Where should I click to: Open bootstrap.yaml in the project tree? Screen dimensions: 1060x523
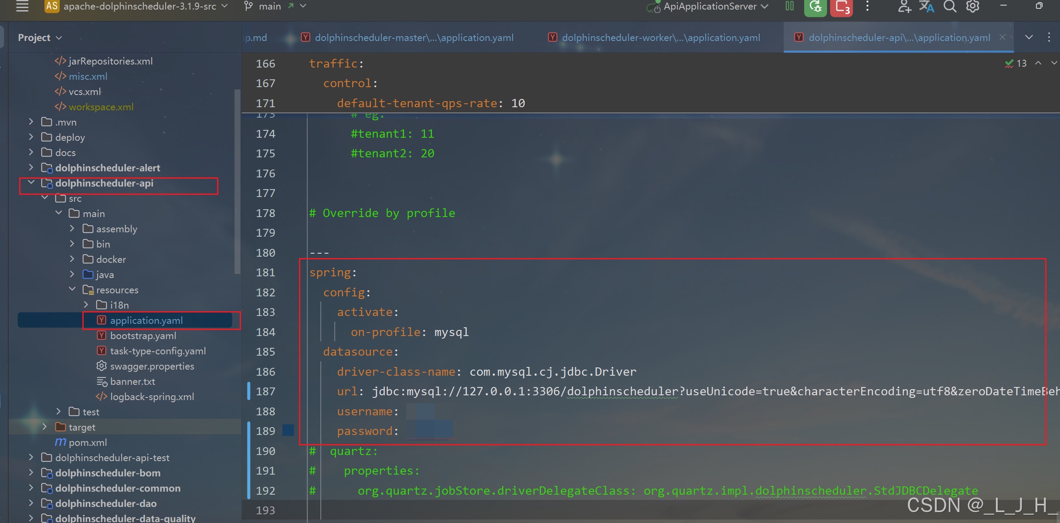tap(143, 336)
